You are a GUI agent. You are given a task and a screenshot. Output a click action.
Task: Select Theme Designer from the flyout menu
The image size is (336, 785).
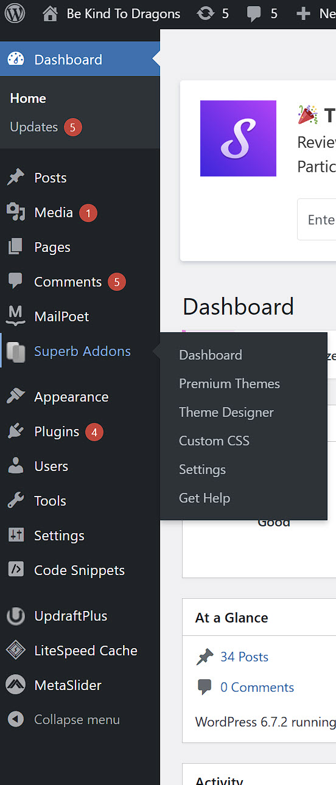pyautogui.click(x=226, y=413)
